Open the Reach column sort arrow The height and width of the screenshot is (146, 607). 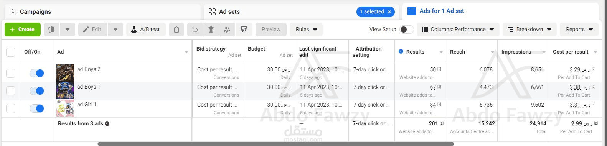tap(493, 52)
